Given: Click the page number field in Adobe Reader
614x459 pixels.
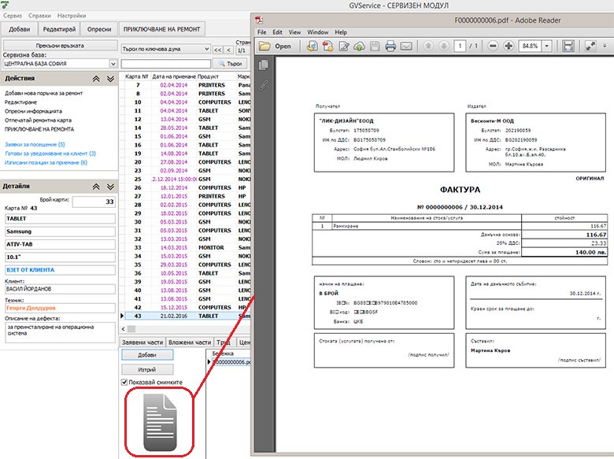Looking at the screenshot, I should [460, 46].
